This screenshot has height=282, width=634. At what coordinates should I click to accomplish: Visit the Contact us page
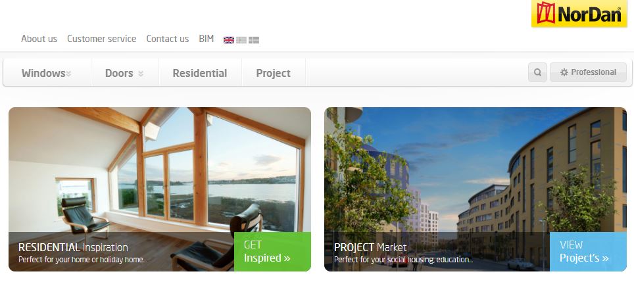[x=168, y=39]
